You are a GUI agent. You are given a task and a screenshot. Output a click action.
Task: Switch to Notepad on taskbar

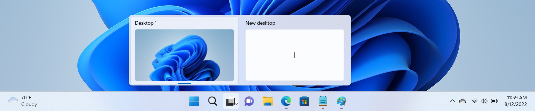323,101
